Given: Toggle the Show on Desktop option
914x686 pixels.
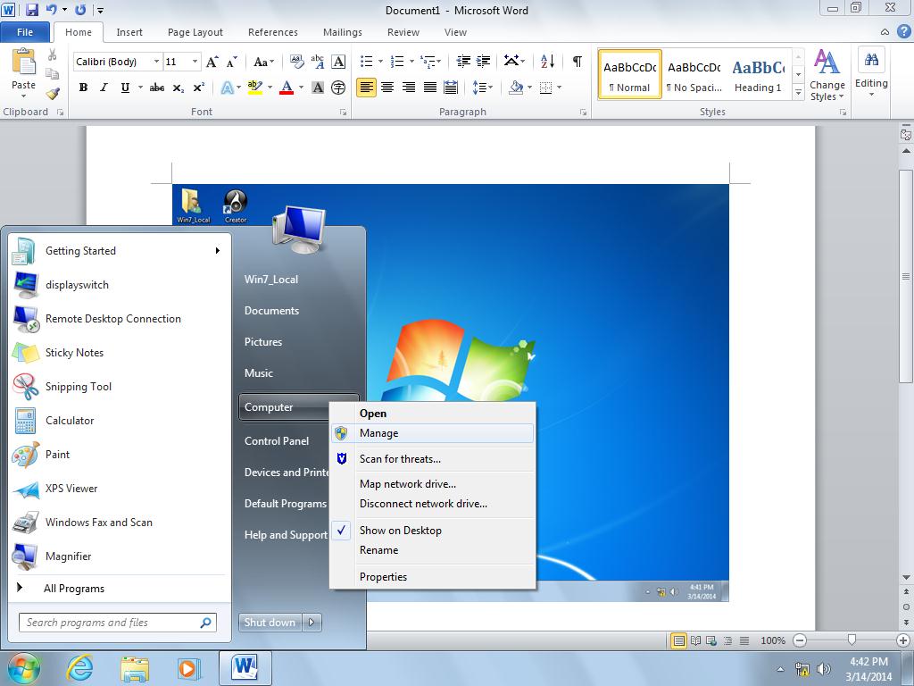Looking at the screenshot, I should [x=401, y=531].
